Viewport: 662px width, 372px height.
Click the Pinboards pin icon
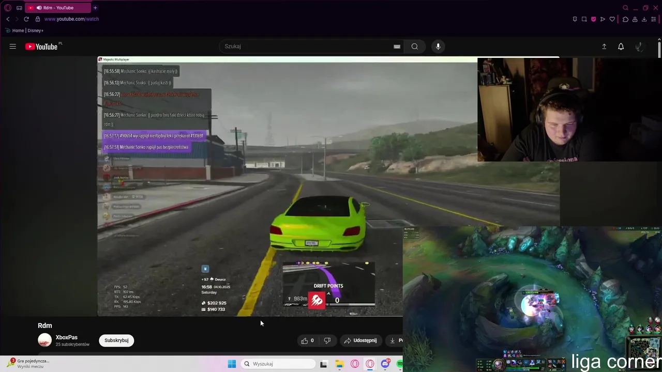pyautogui.click(x=575, y=19)
